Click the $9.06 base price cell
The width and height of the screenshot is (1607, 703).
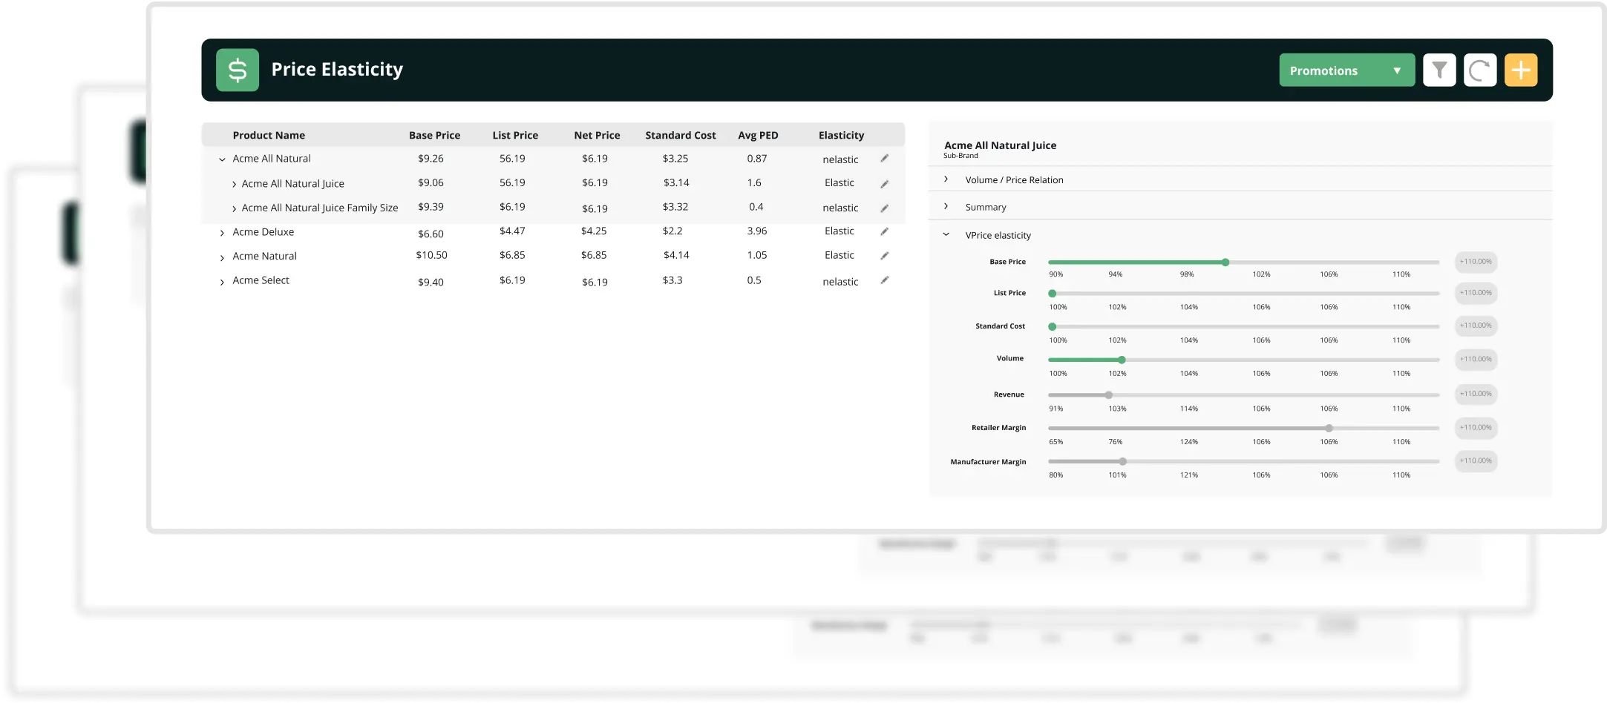coord(431,183)
